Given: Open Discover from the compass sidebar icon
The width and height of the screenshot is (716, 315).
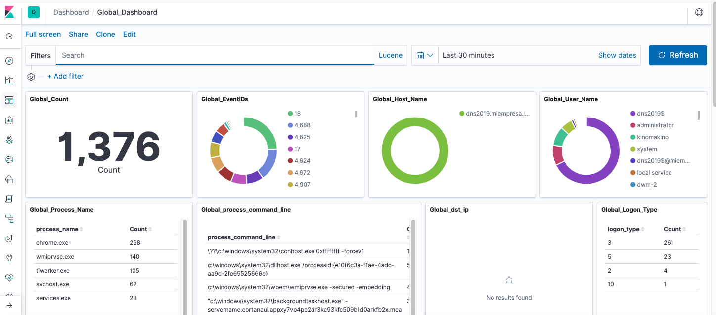Looking at the screenshot, I should click(9, 61).
